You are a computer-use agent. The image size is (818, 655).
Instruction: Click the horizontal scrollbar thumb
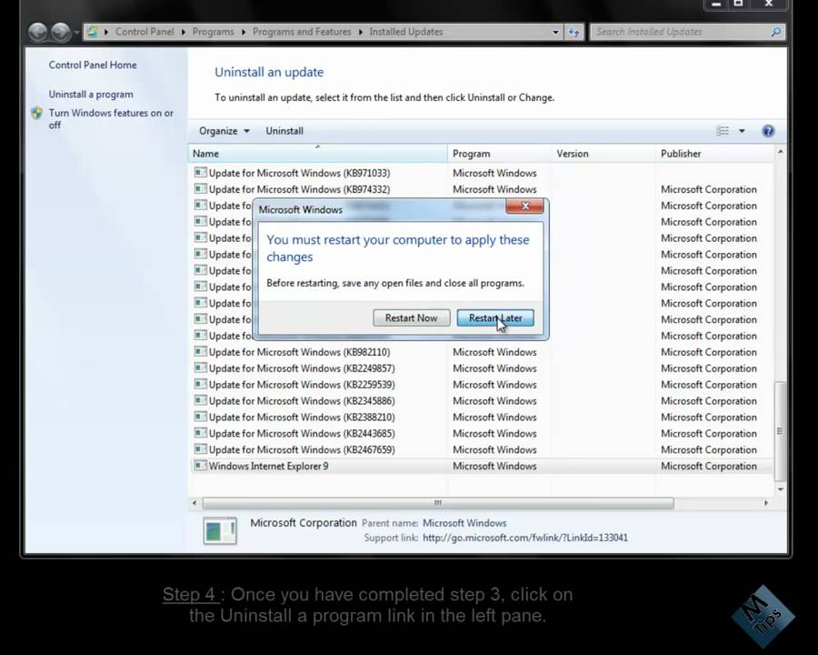click(x=438, y=503)
